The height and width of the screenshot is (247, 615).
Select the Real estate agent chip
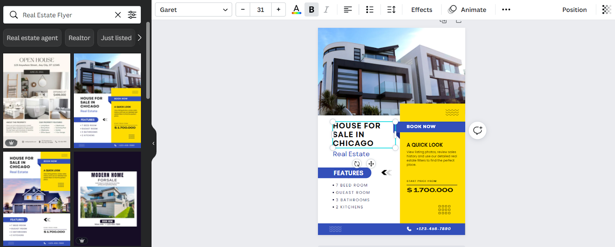click(x=32, y=38)
